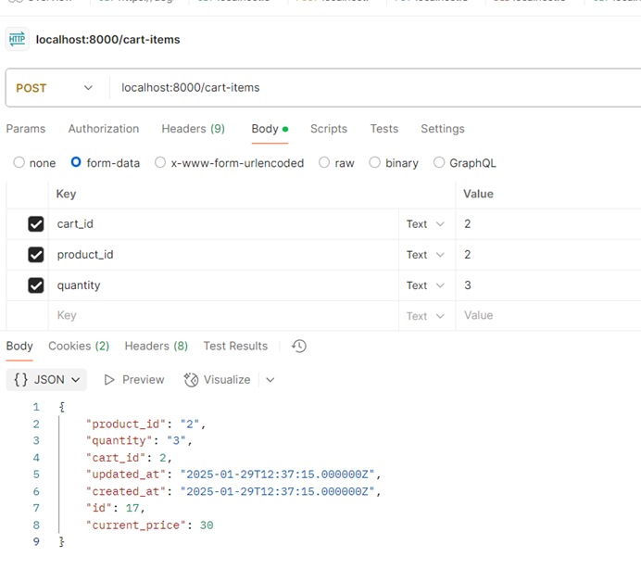Screen dimensions: 641x582
Task: Click the Preview play icon
Action: pyautogui.click(x=110, y=380)
